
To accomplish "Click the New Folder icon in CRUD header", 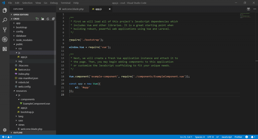I will click(43, 19).
